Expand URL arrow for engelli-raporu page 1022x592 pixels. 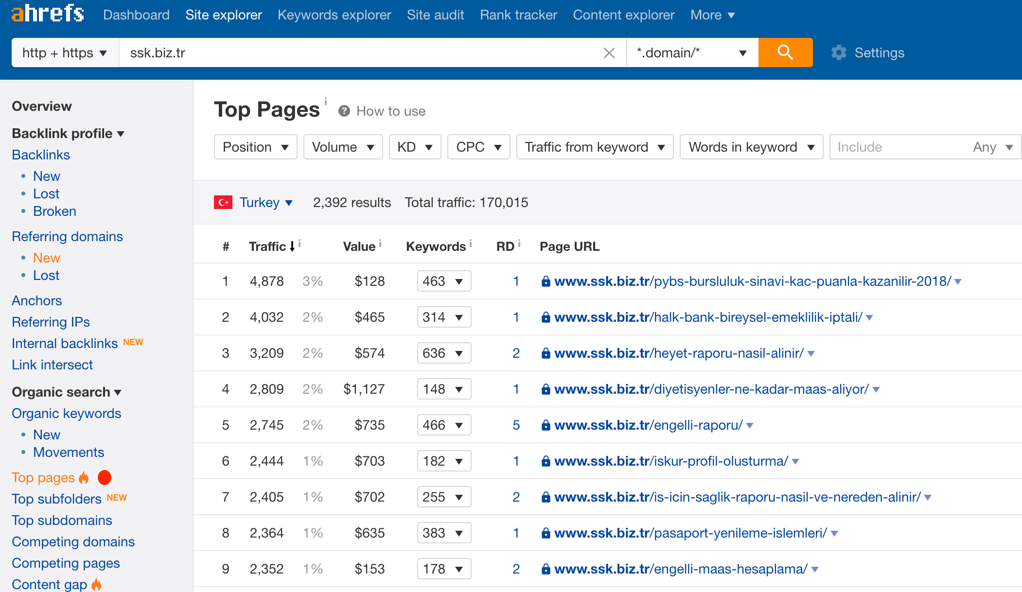pos(750,426)
